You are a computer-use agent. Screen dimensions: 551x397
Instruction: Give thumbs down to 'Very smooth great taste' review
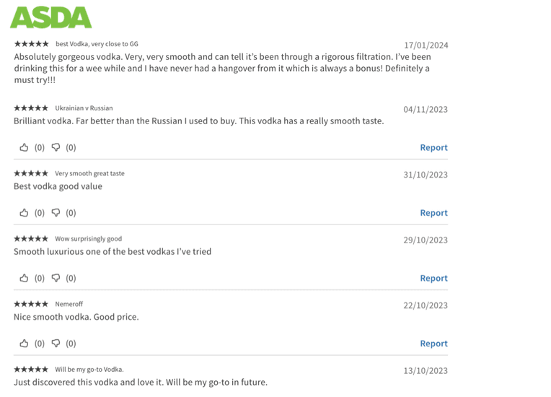pos(56,213)
